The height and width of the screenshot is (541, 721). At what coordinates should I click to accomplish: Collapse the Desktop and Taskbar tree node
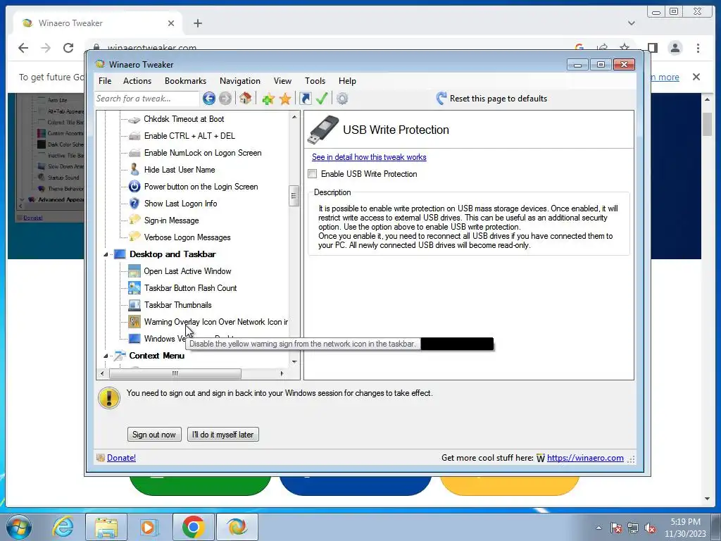point(106,254)
